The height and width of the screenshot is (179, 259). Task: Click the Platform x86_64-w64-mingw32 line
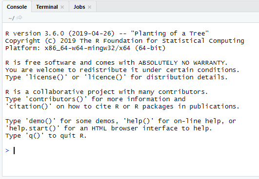[x=85, y=48]
